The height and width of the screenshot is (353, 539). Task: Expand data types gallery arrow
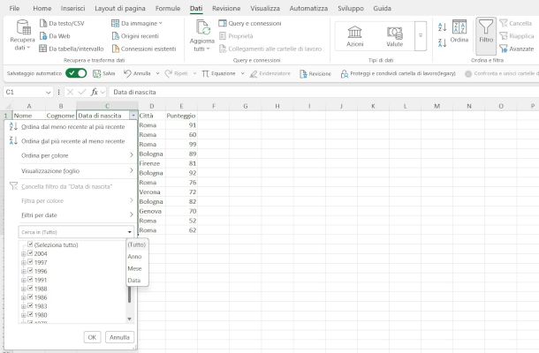[421, 35]
